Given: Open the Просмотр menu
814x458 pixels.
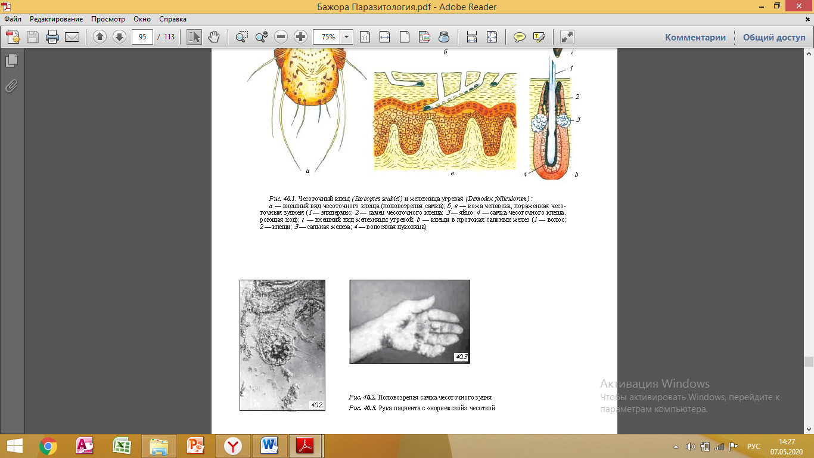Looking at the screenshot, I should tap(108, 19).
